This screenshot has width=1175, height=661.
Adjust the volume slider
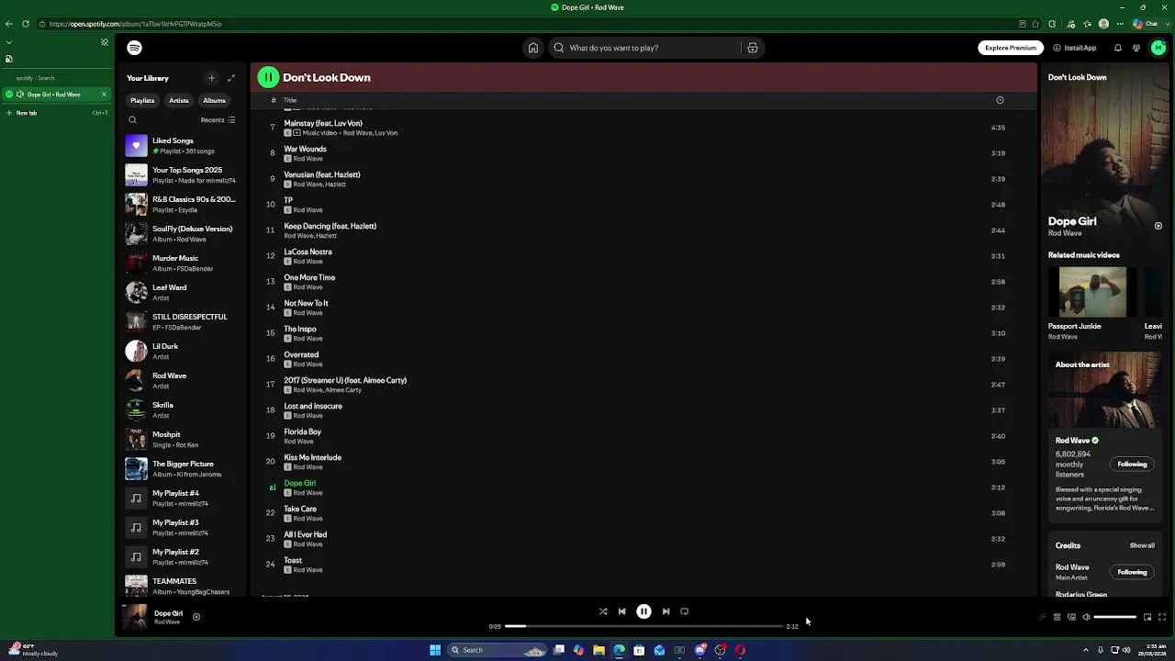point(1115,617)
